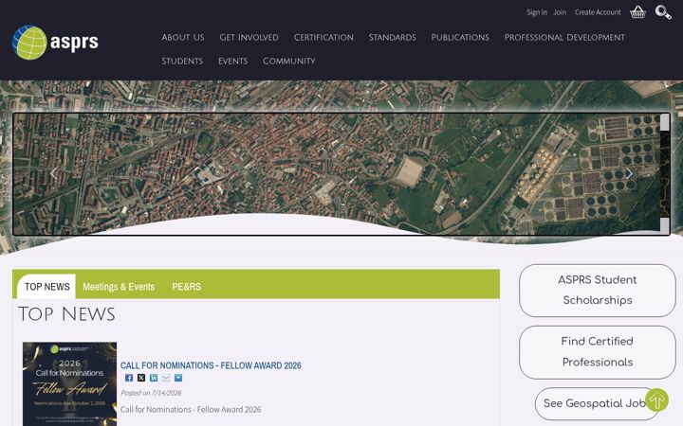This screenshot has height=426, width=683.
Task: Advance to next banner slide
Action: tap(630, 173)
